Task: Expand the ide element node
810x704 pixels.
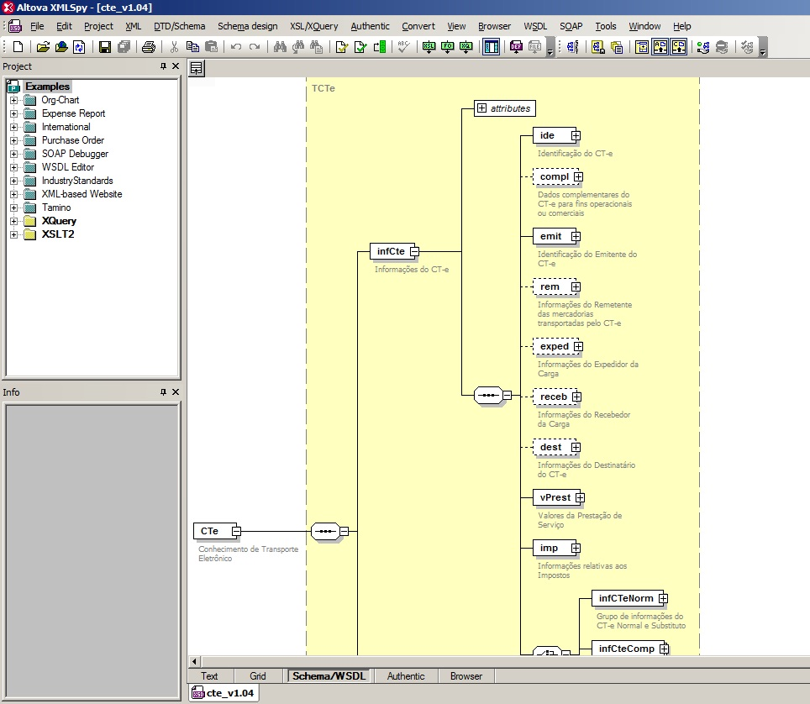Action: (576, 135)
